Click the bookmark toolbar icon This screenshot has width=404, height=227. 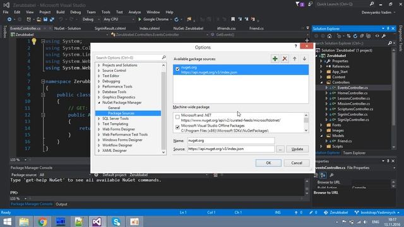233,20
